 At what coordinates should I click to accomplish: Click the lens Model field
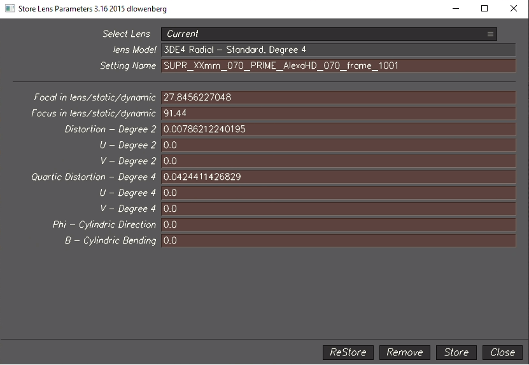pos(337,50)
